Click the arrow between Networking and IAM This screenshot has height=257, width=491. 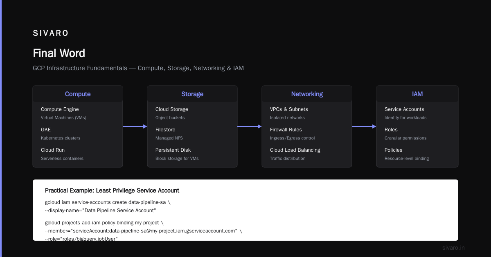pos(364,126)
